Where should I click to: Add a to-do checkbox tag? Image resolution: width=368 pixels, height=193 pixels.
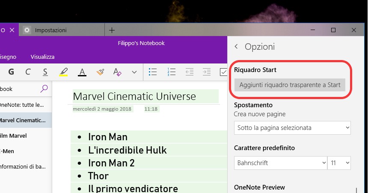pos(223,72)
